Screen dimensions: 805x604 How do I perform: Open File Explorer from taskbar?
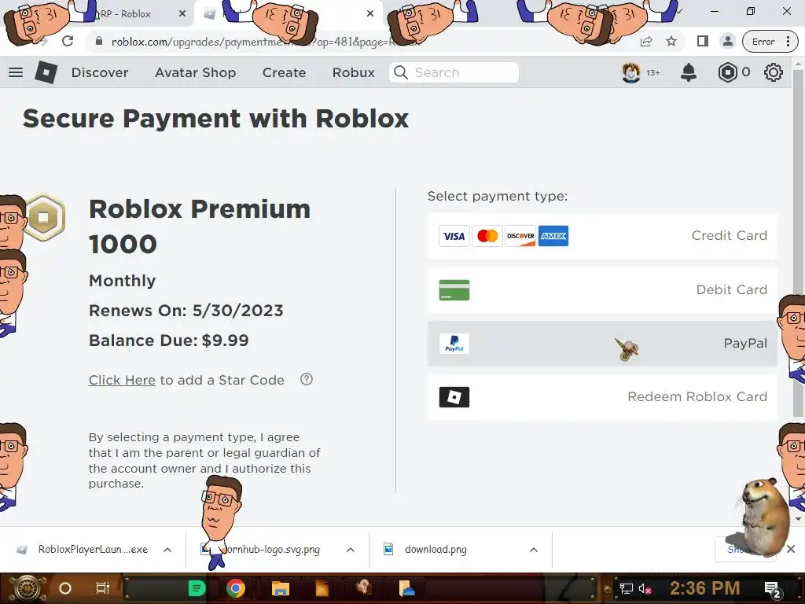[281, 588]
